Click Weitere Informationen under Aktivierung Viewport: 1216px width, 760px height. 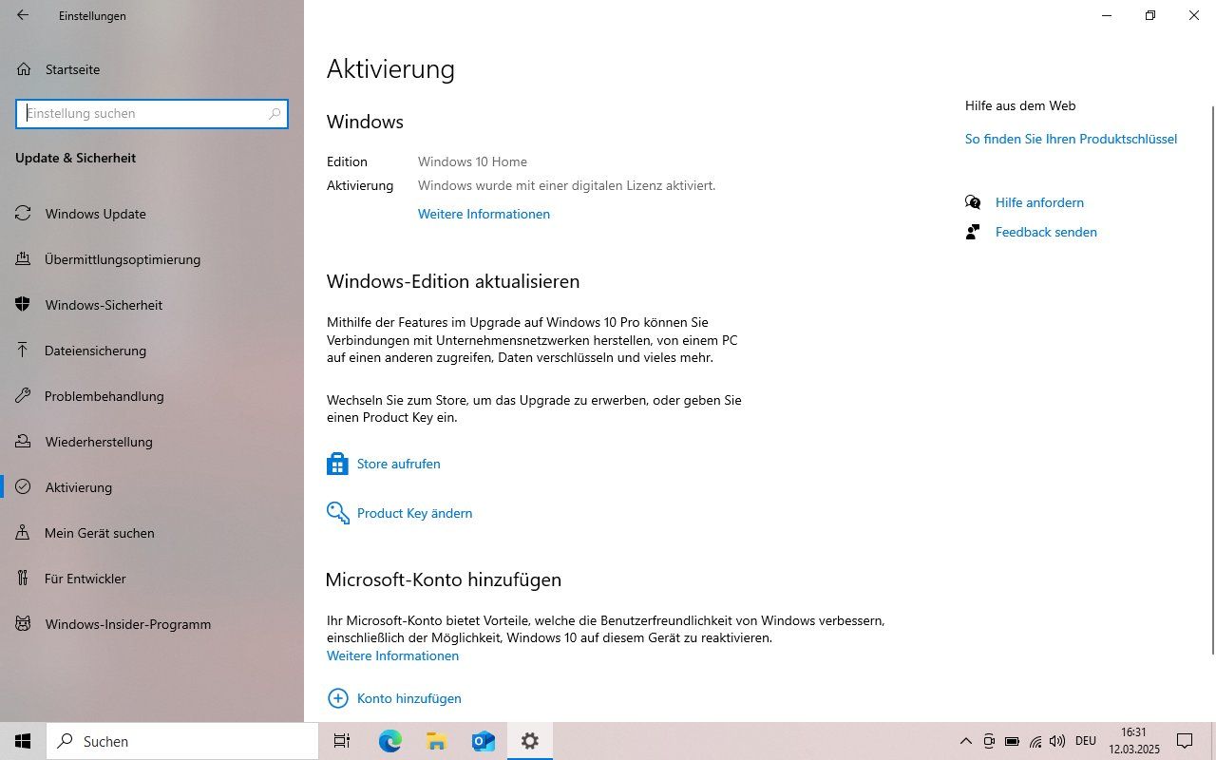484,214
